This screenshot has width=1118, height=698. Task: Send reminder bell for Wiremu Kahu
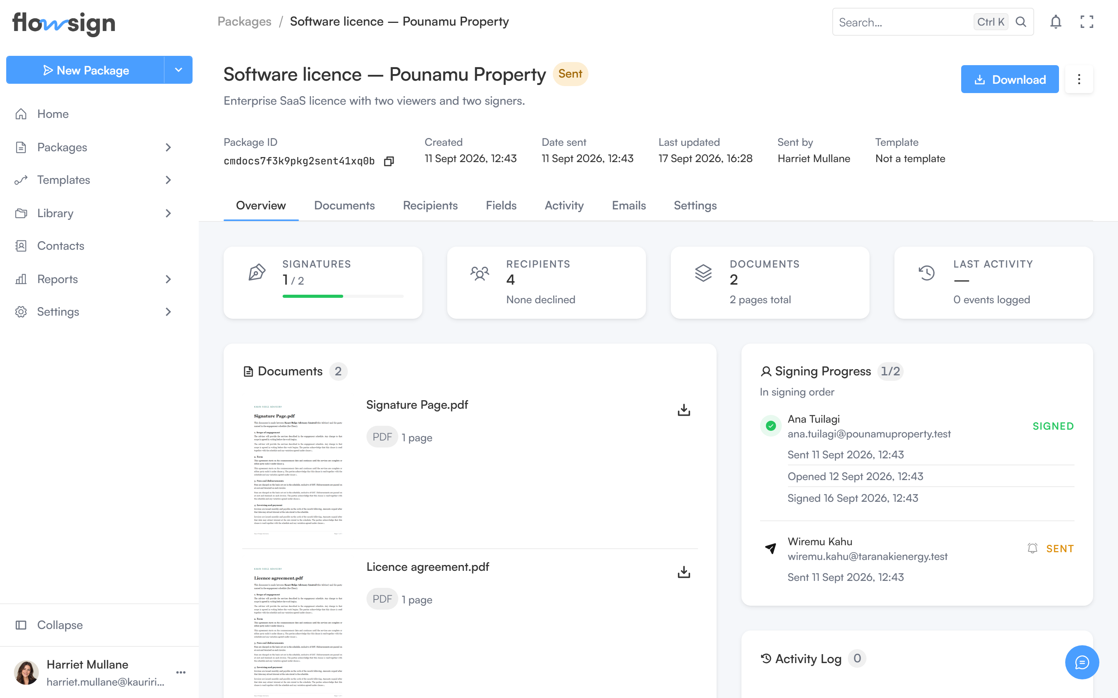1033,548
